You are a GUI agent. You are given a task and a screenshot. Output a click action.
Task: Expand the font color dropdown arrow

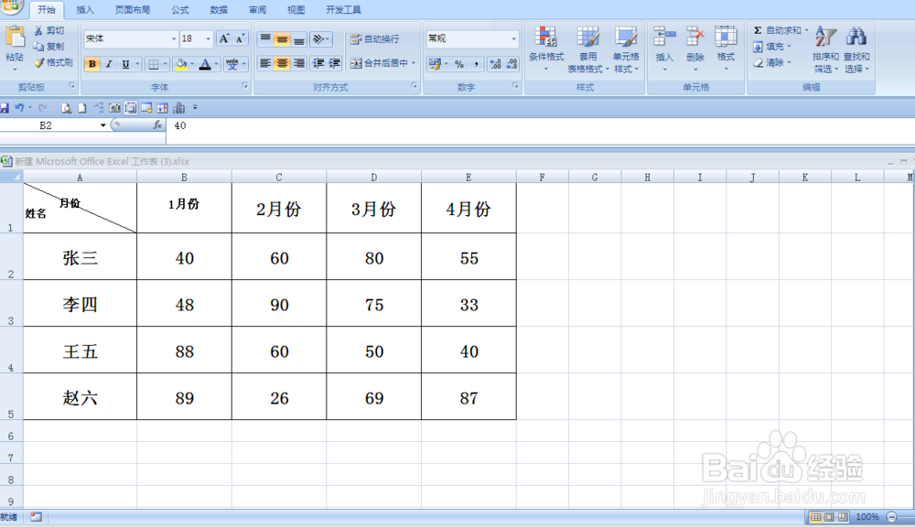click(217, 64)
